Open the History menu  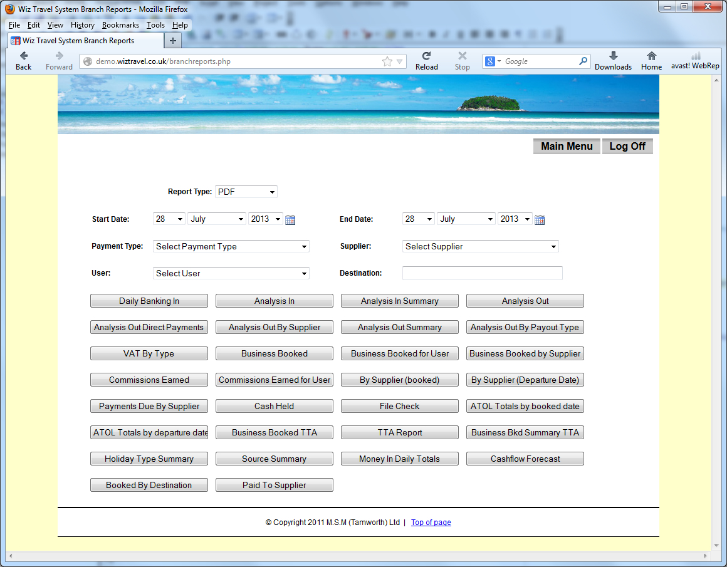83,25
